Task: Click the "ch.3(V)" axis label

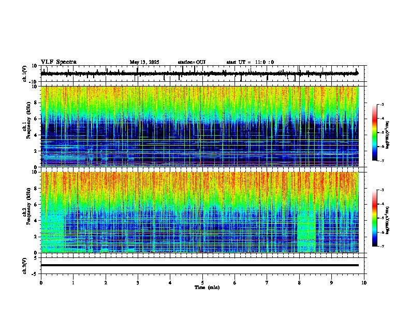Action: tap(25, 266)
